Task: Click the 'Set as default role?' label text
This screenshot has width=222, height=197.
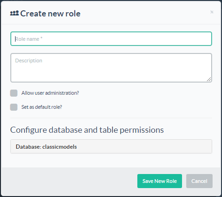Action: (42, 107)
